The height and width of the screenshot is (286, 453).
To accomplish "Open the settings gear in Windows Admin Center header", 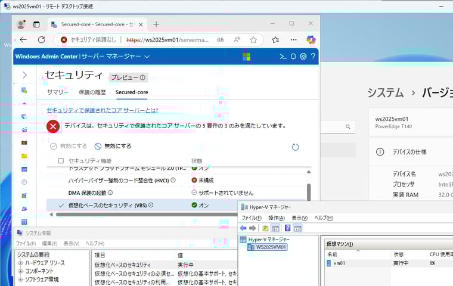I will (303, 57).
